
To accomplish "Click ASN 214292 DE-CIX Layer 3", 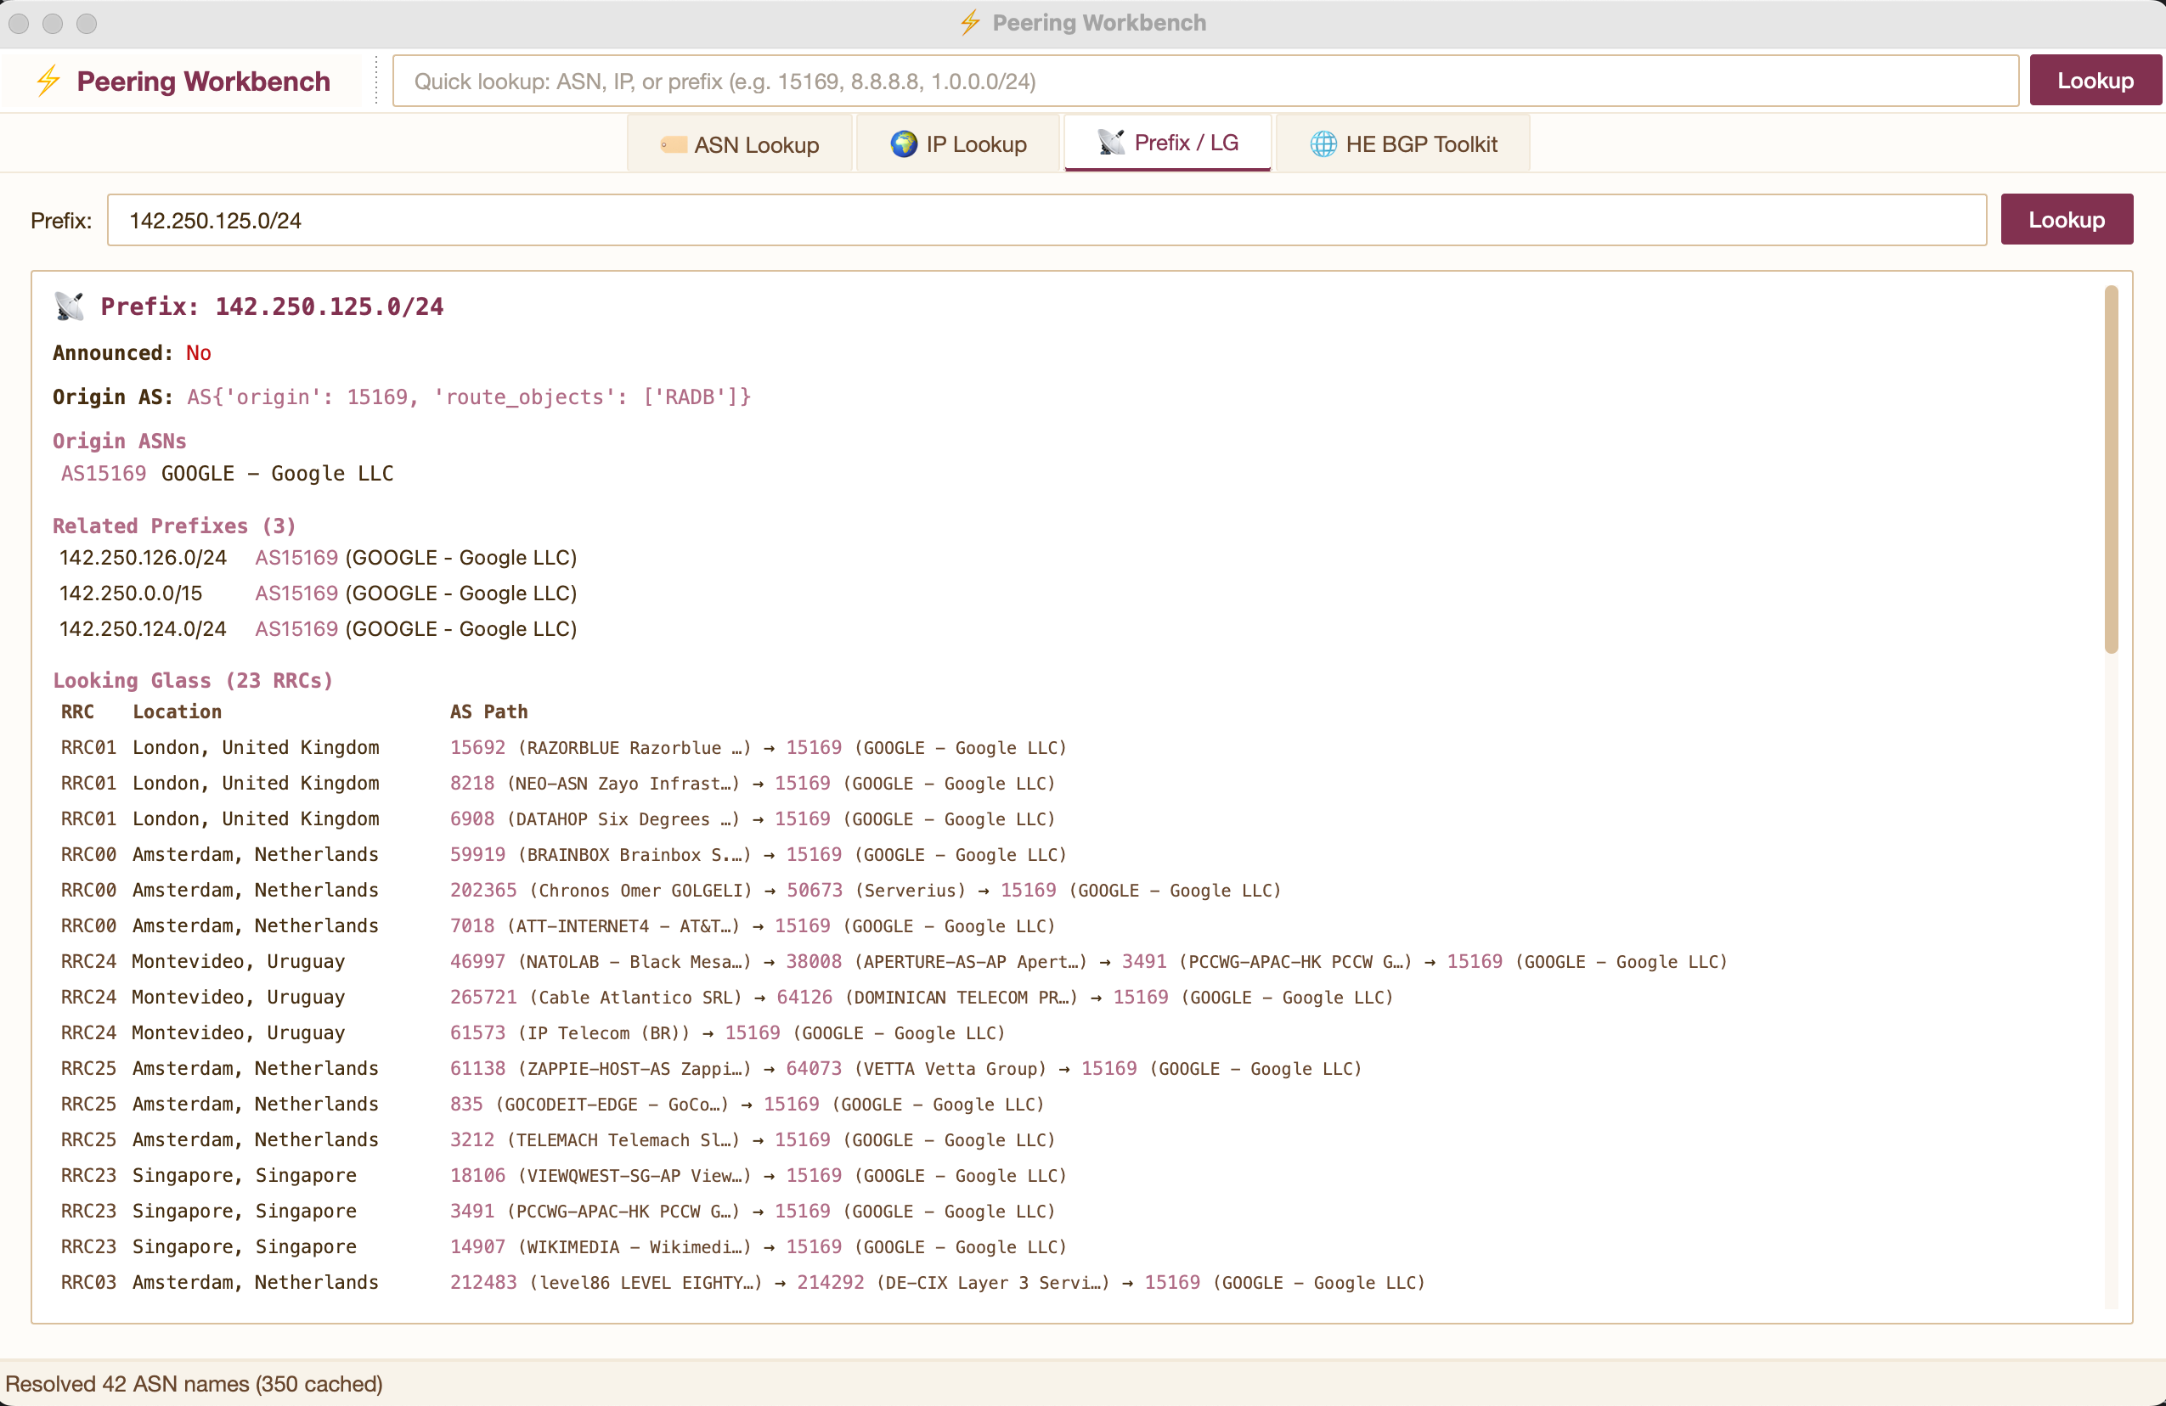I will coord(831,1281).
